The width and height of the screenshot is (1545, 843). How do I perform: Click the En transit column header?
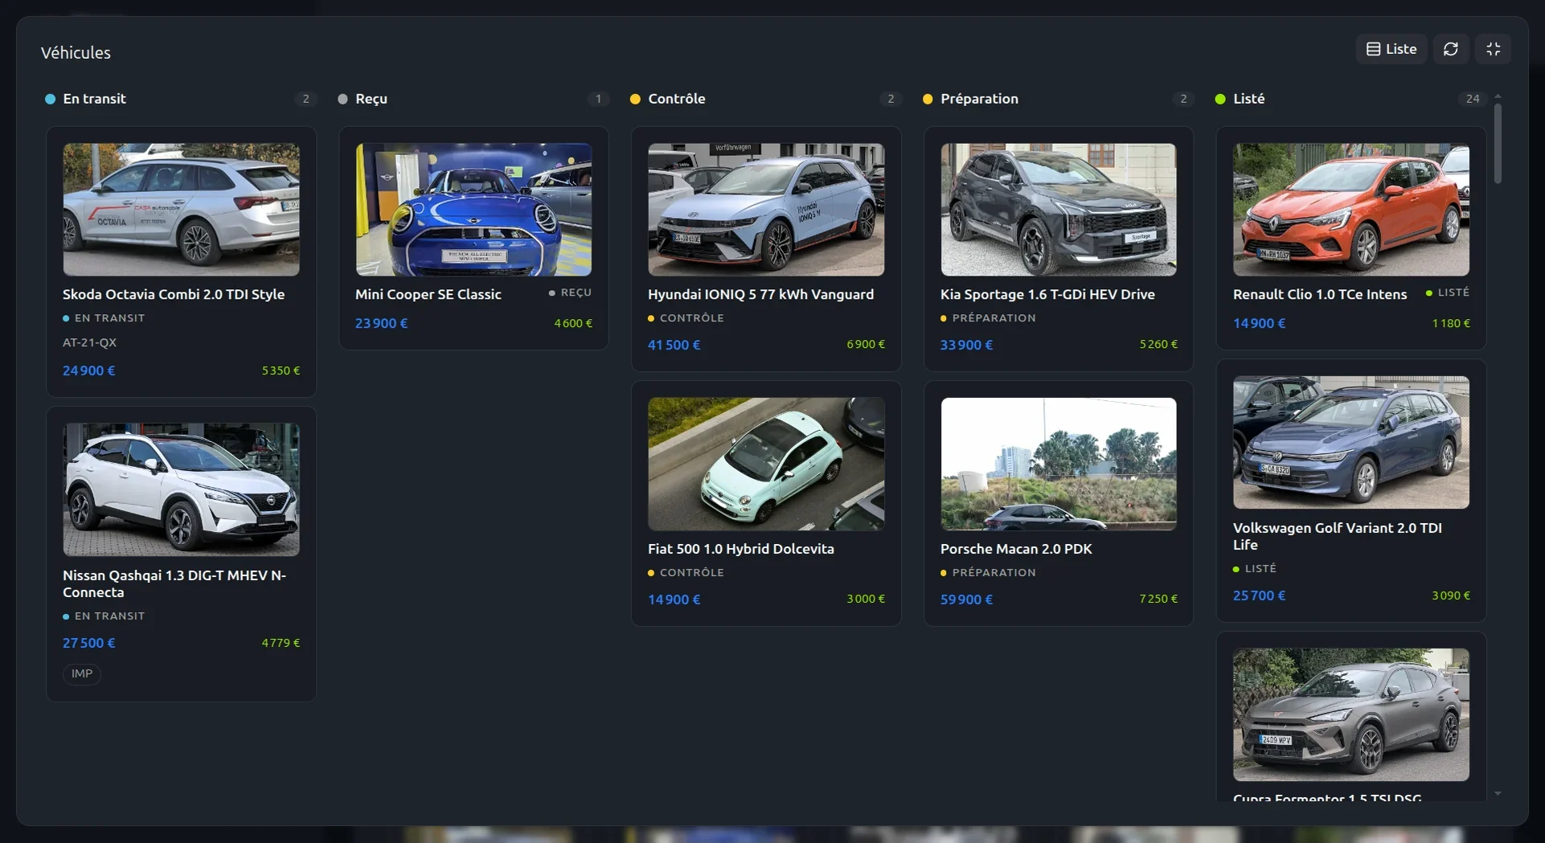94,99
